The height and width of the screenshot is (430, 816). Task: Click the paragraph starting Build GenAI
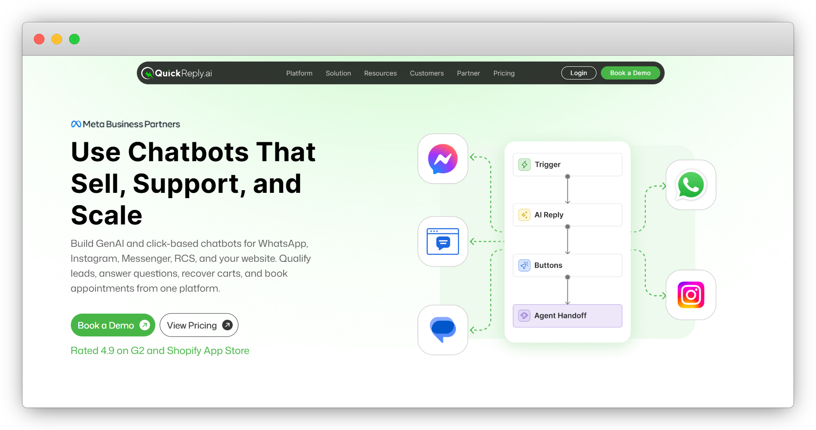[191, 266]
